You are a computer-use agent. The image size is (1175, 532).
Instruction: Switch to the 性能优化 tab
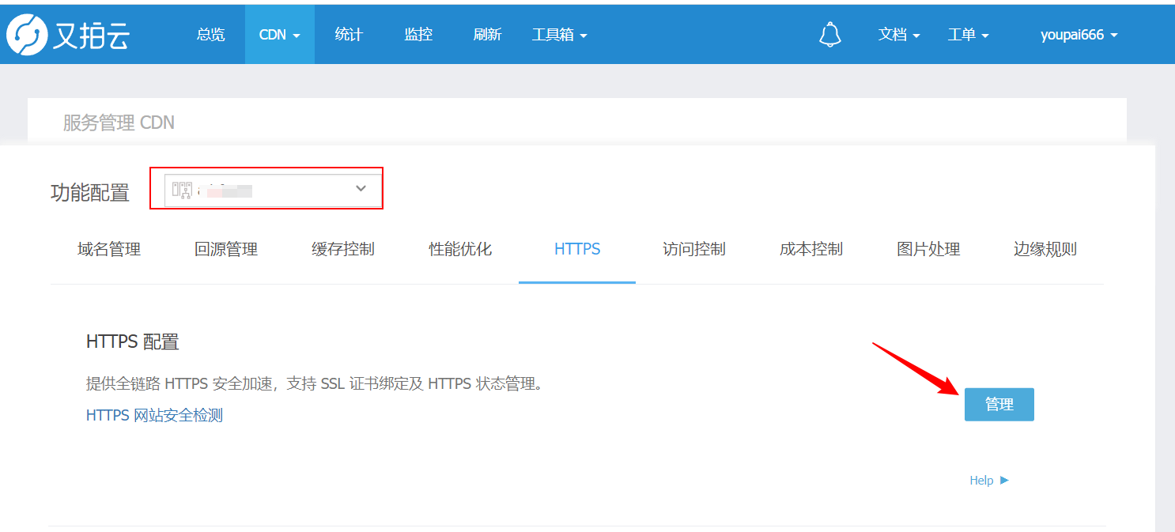click(x=460, y=250)
